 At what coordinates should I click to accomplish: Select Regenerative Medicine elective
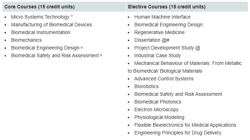(x=159, y=32)
